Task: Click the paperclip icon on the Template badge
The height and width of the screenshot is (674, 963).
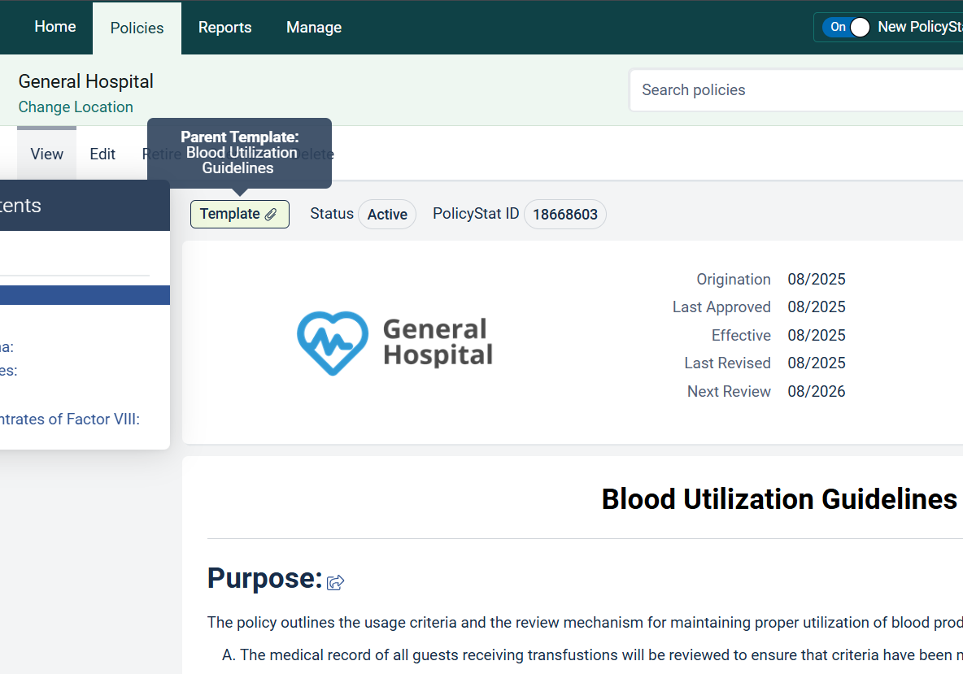Action: point(271,215)
